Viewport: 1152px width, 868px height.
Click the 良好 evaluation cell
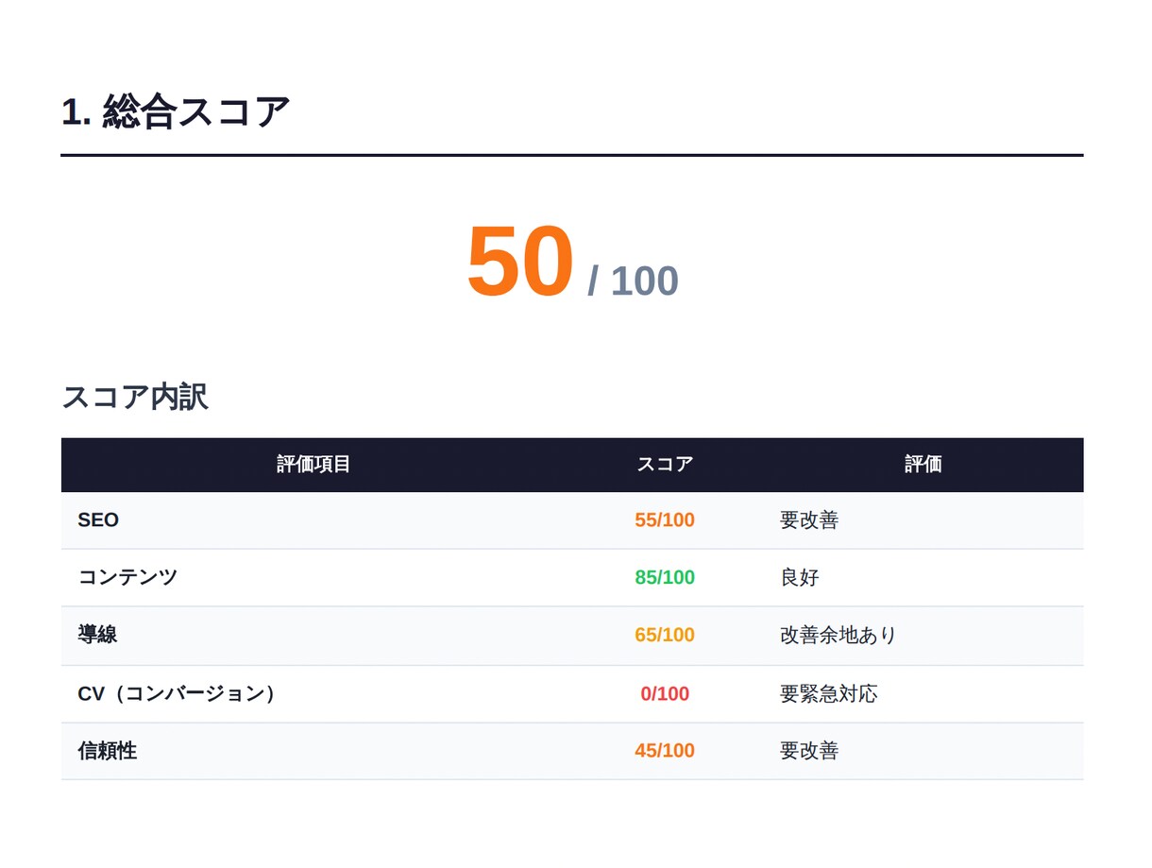[x=800, y=577]
